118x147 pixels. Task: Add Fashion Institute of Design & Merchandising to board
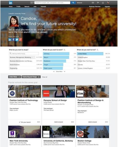(x=93, y=122)
